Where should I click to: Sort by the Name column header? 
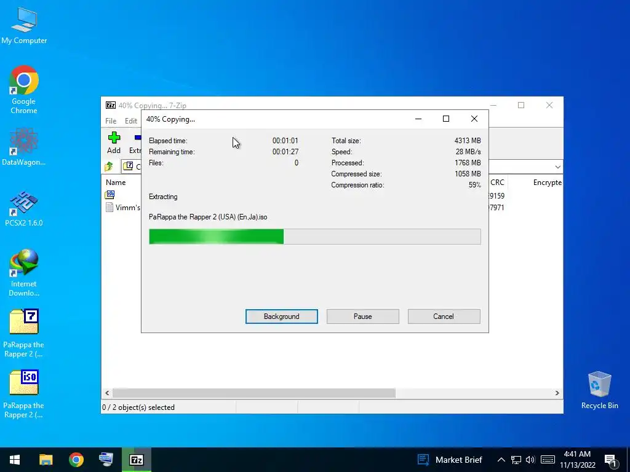pyautogui.click(x=116, y=182)
